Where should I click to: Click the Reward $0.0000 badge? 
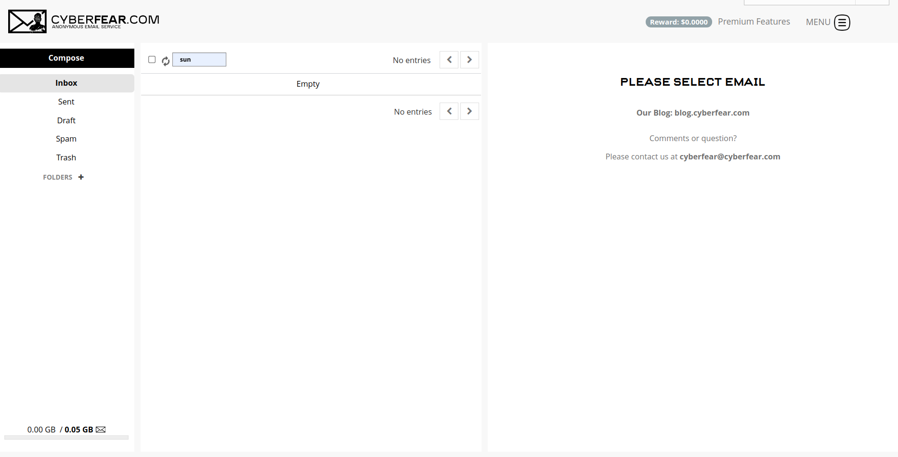point(679,22)
